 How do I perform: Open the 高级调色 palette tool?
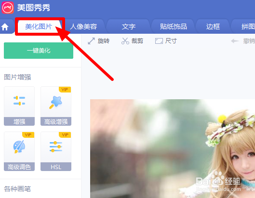coord(19,151)
